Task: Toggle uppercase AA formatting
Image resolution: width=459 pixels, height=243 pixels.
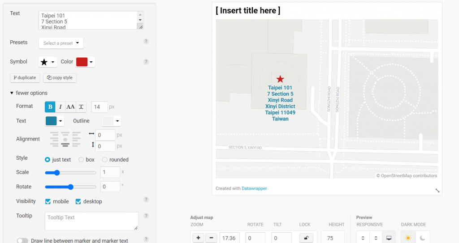Action: [x=70, y=107]
